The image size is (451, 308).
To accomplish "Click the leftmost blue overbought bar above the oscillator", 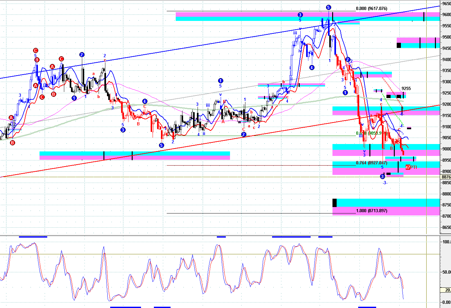I will [x=33, y=237].
